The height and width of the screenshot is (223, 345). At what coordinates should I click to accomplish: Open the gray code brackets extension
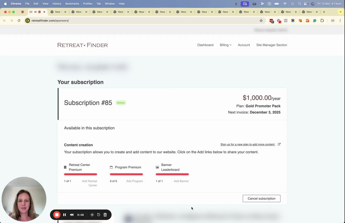286,20
